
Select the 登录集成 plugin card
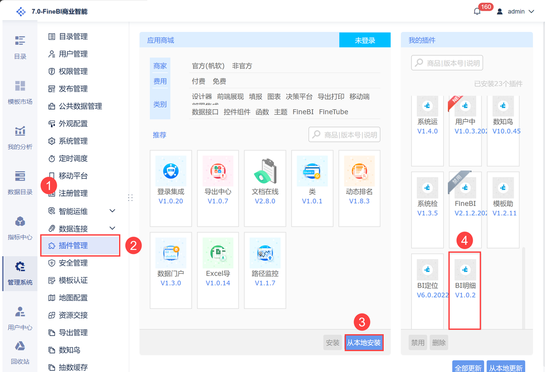pos(171,188)
